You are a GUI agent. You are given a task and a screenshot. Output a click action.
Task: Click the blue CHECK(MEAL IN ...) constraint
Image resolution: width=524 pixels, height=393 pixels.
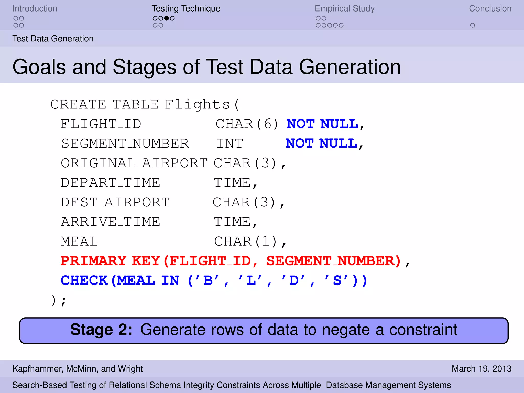214,280
